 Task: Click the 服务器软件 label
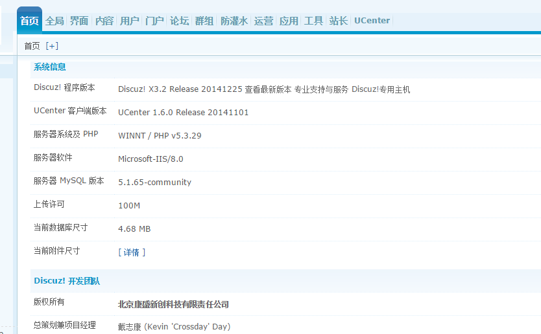[53, 158]
